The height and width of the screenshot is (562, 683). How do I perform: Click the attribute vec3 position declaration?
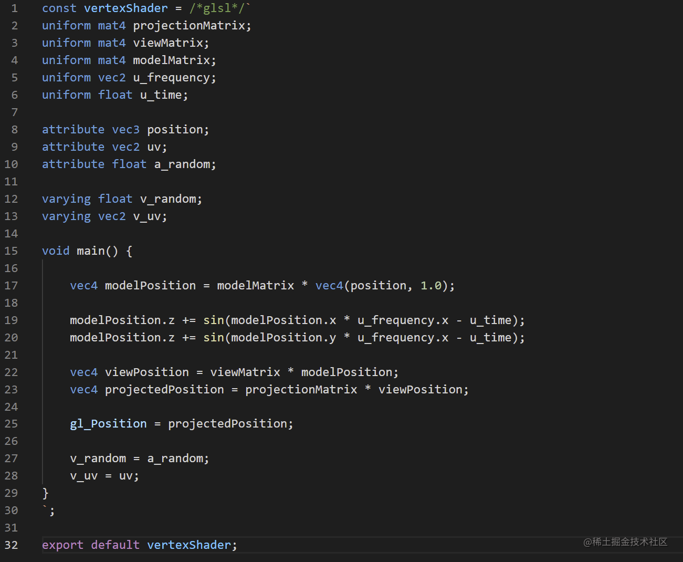(125, 130)
